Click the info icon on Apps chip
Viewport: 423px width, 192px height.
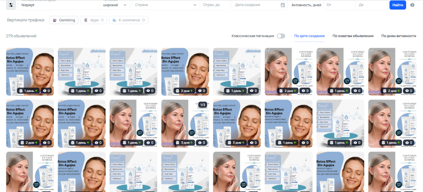102,20
